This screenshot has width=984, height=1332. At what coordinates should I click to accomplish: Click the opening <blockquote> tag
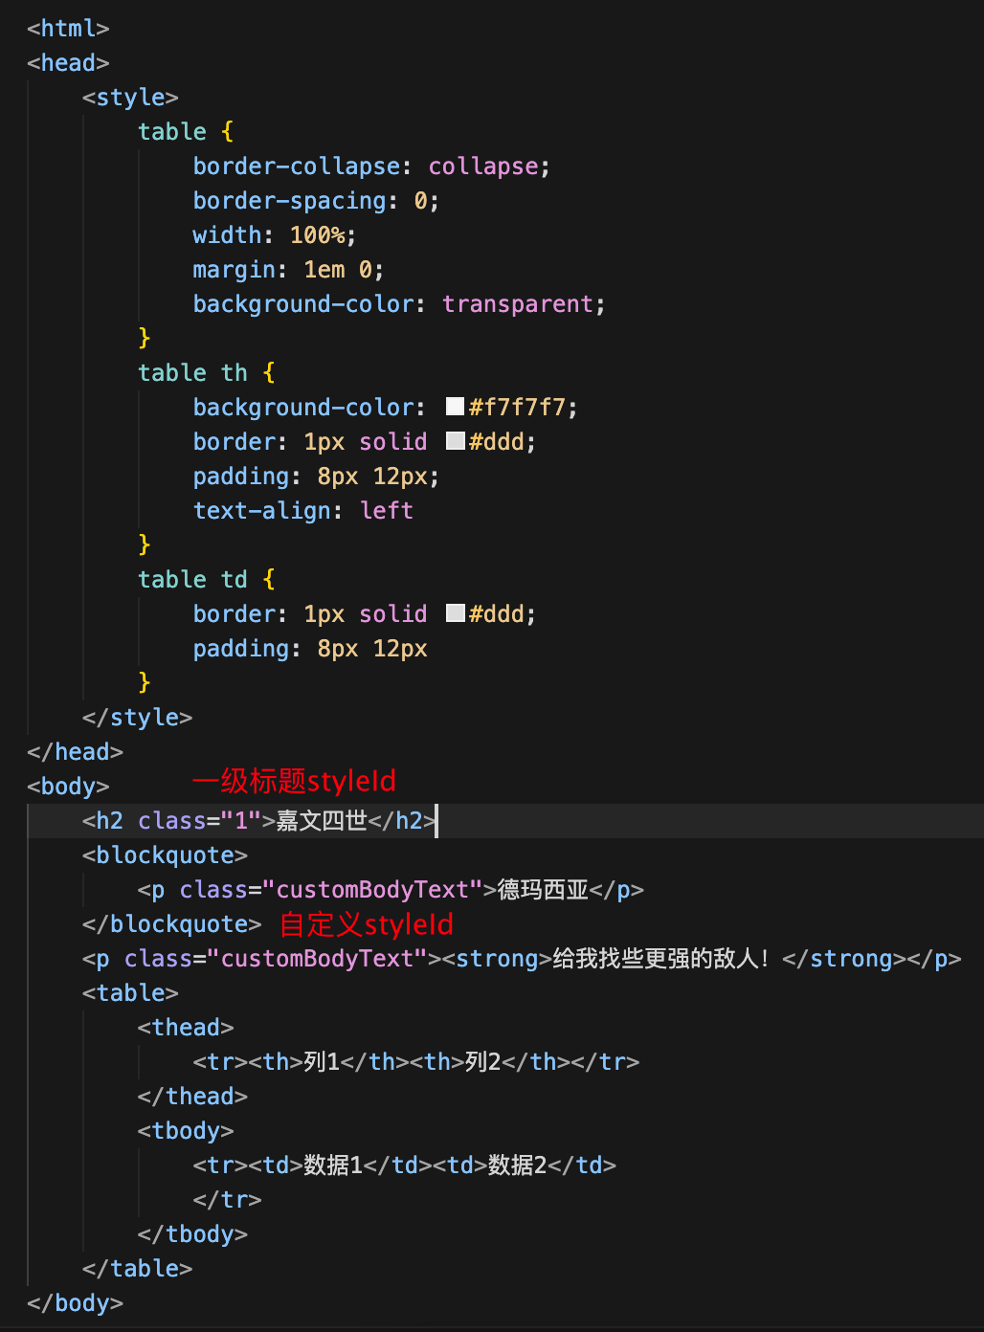[164, 855]
